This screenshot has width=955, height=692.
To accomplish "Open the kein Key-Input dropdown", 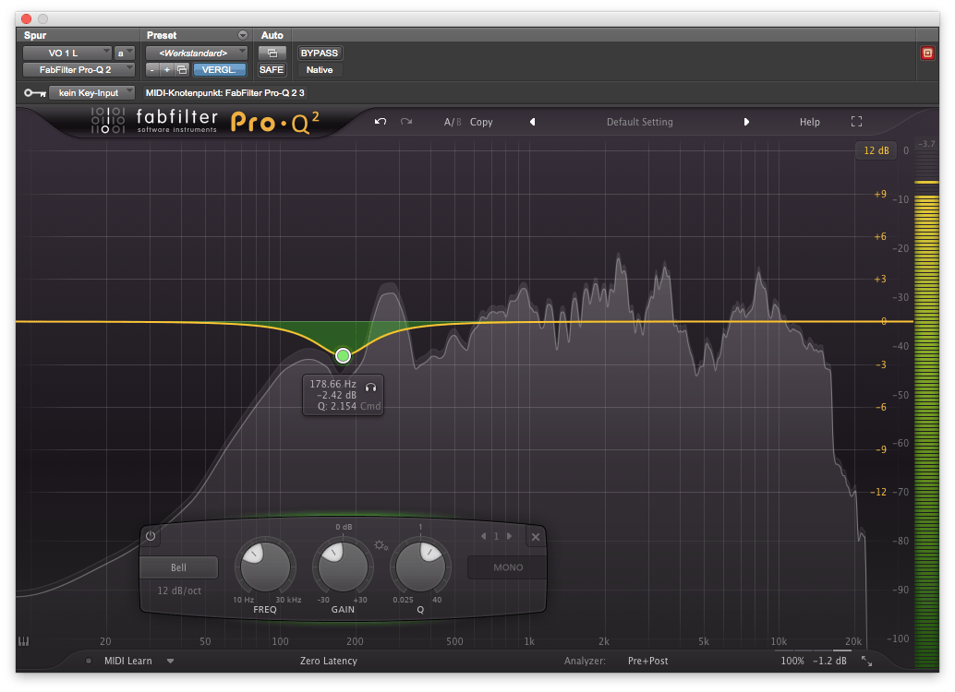I will [x=92, y=93].
